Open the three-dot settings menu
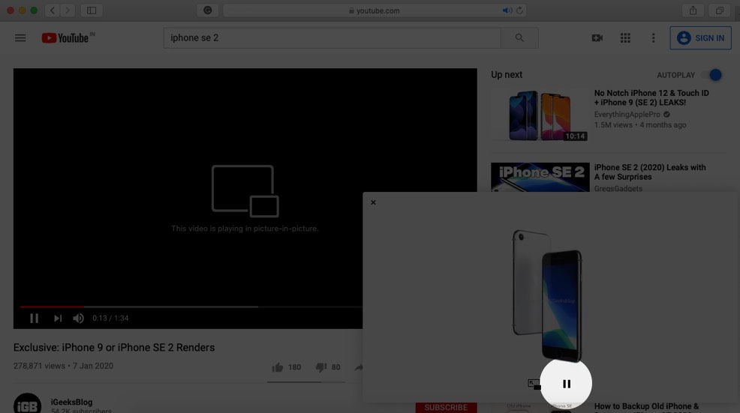The height and width of the screenshot is (413, 740). 653,37
